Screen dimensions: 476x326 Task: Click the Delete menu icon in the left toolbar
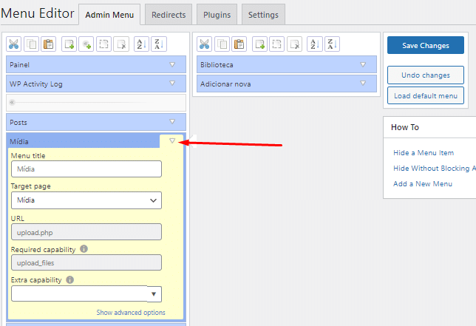coord(123,44)
